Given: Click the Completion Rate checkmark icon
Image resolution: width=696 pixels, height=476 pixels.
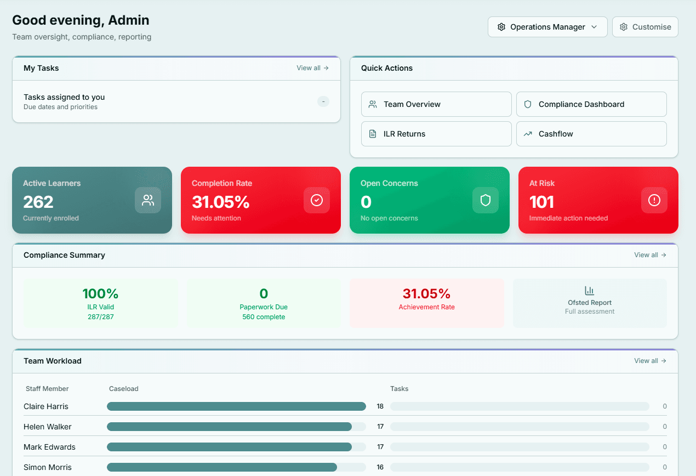Looking at the screenshot, I should point(317,200).
